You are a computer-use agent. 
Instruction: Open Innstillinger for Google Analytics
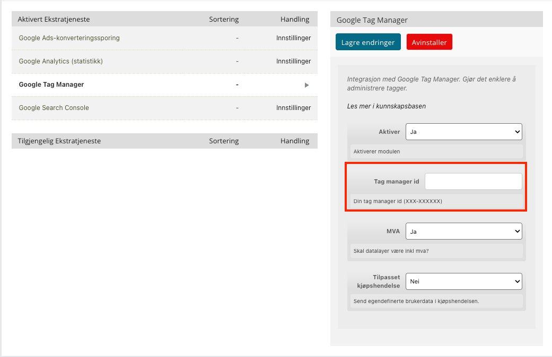293,61
